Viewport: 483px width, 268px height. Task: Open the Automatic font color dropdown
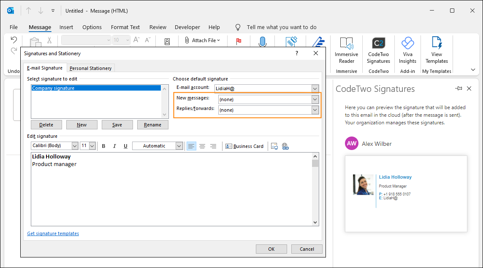click(x=179, y=146)
